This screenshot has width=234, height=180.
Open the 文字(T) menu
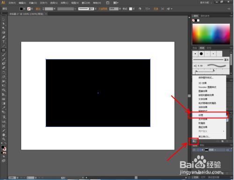(44, 3)
